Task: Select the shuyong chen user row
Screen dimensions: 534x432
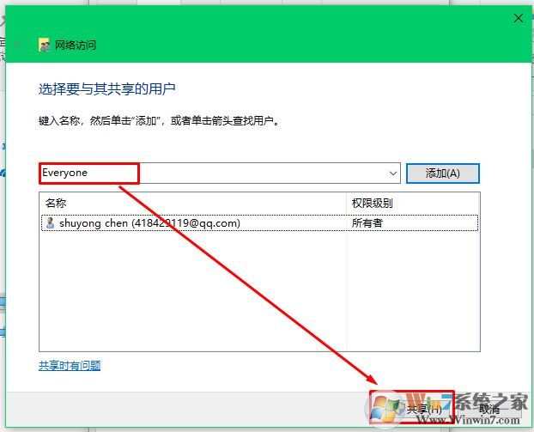Action: coord(259,223)
